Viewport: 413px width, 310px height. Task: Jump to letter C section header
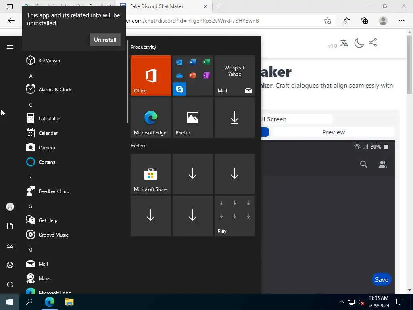[31, 105]
